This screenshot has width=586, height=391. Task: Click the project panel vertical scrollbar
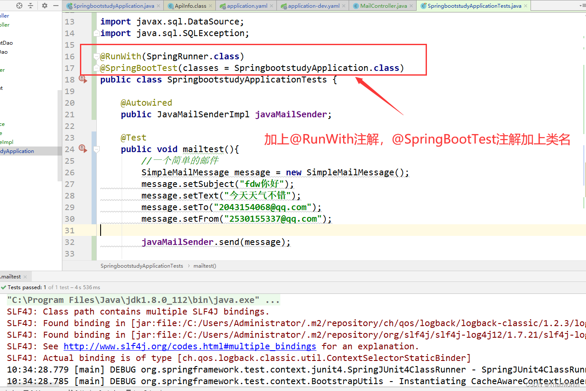pyautogui.click(x=60, y=135)
